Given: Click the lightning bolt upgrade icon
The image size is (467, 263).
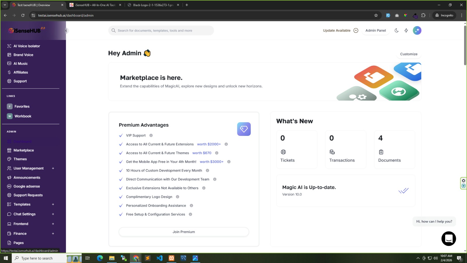Looking at the screenshot, I should point(406,30).
